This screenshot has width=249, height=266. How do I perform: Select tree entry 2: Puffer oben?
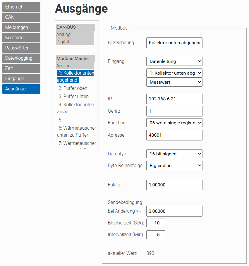pyautogui.click(x=73, y=88)
